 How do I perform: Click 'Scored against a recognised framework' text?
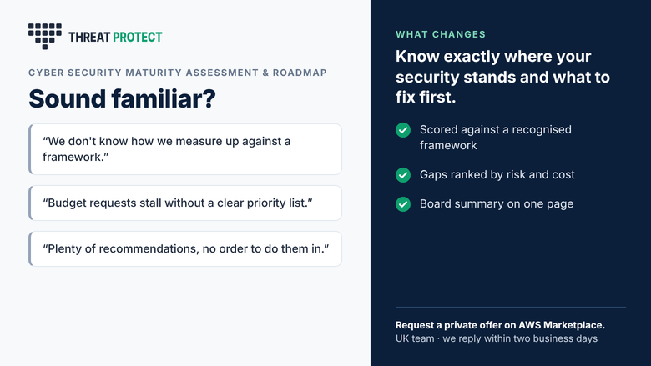(495, 138)
